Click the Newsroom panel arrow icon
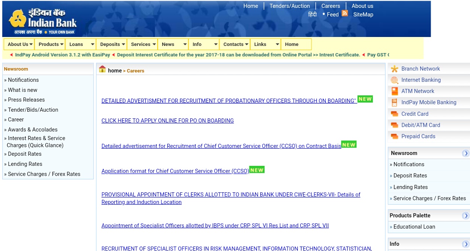This screenshot has height=251, width=470. point(466,153)
